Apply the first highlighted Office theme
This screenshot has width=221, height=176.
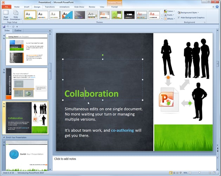point(30,15)
